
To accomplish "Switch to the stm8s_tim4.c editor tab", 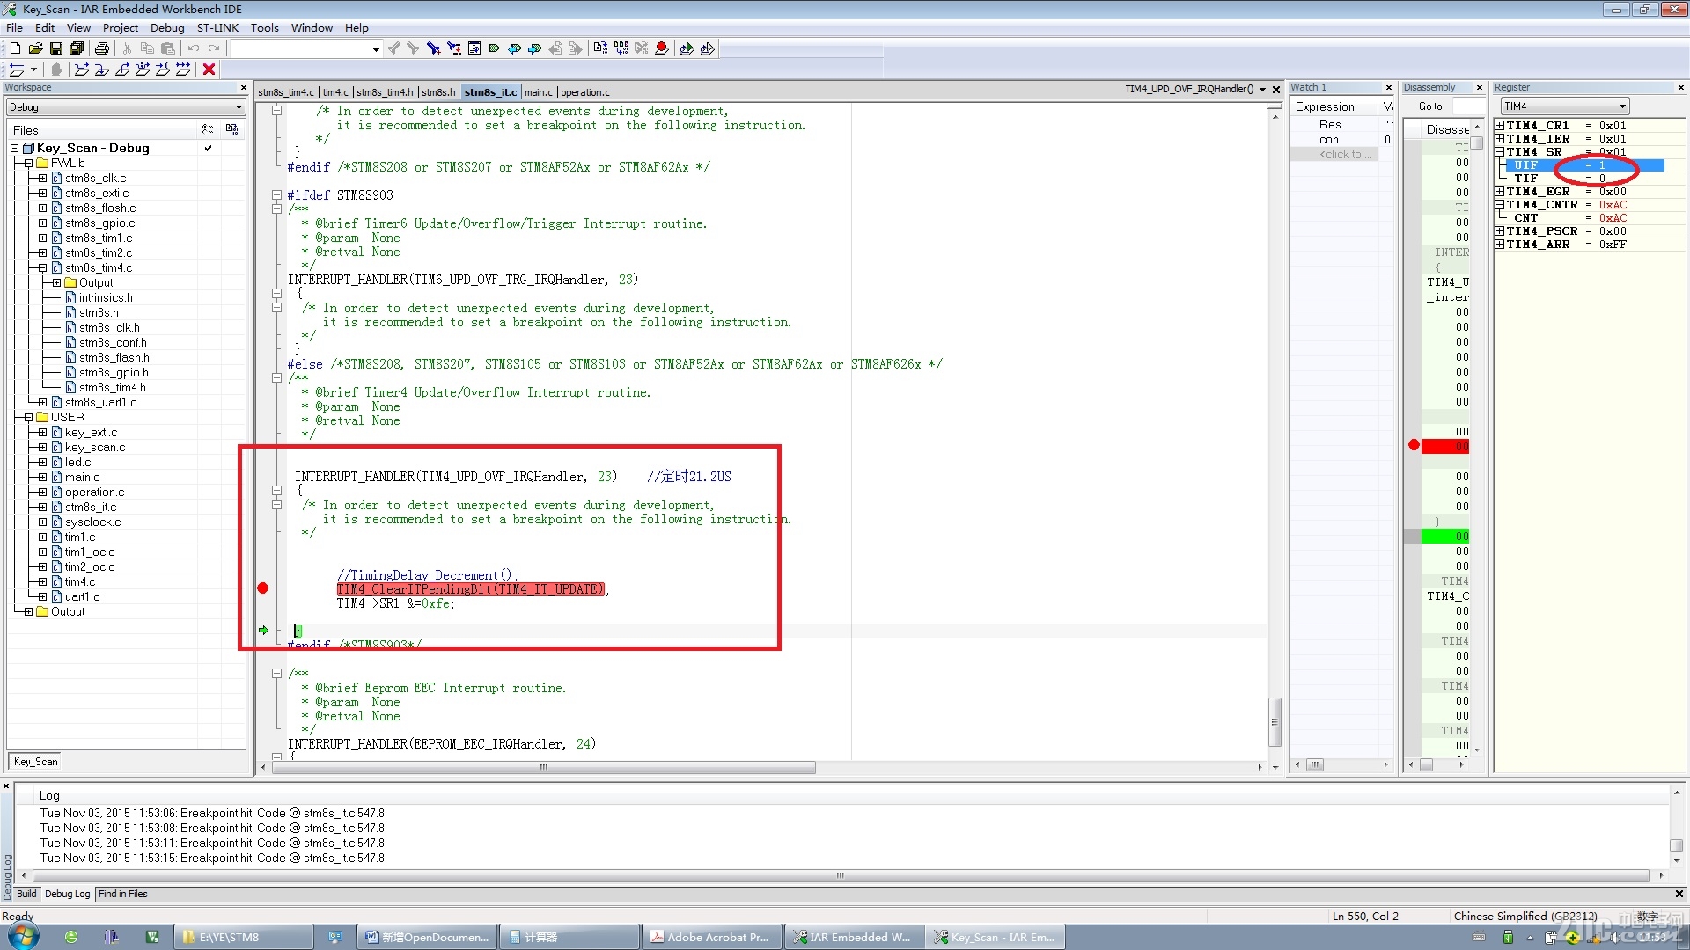I will [285, 92].
